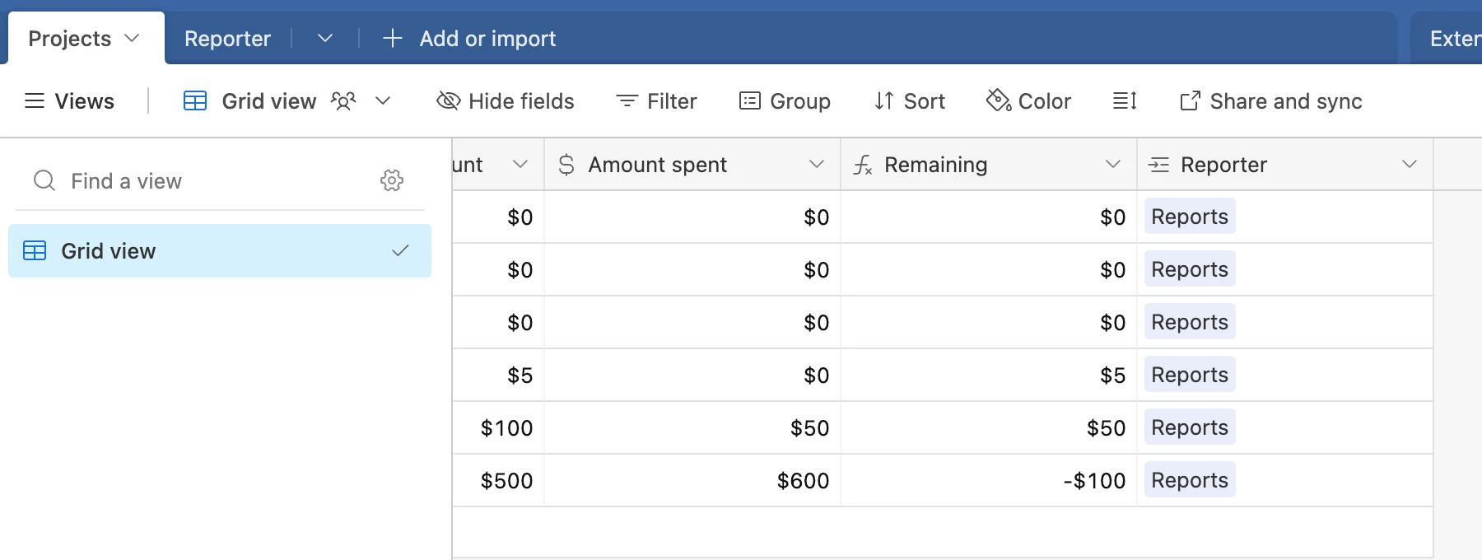1482x560 pixels.
Task: Expand the Amount spent column dropdown
Action: coord(817,165)
